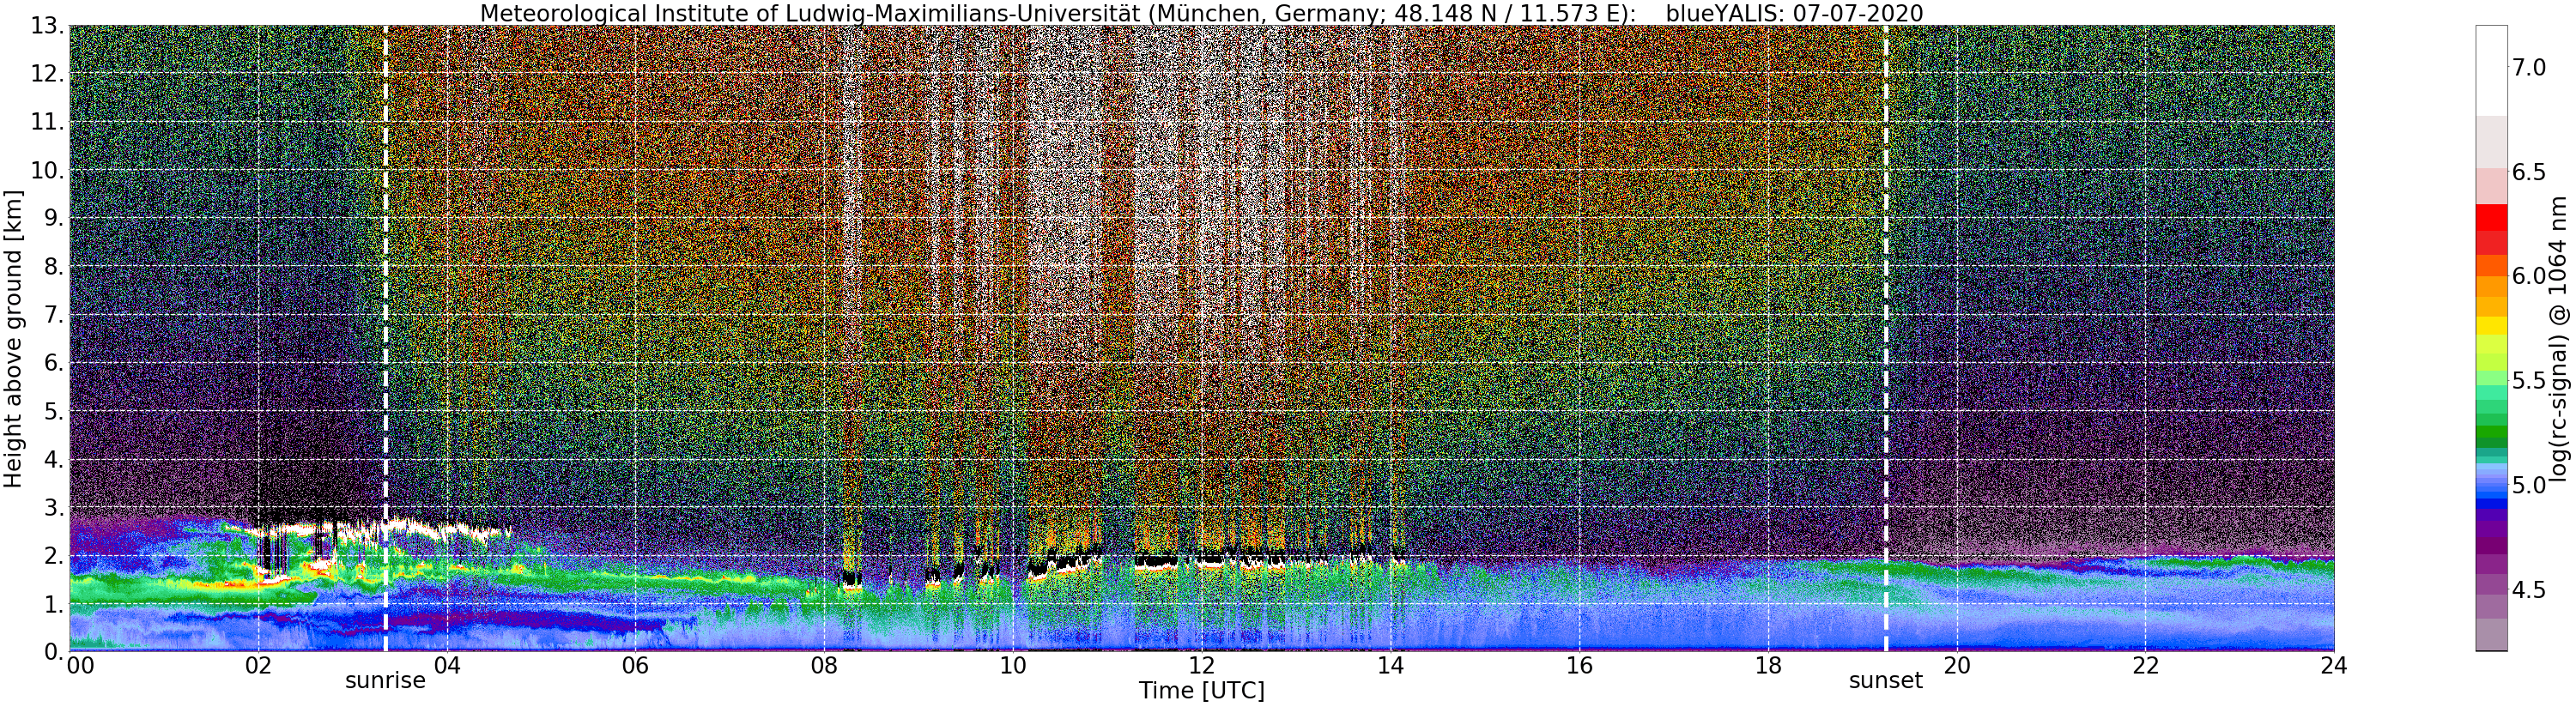
Task: Click the height axis tick label '13.'
Action: 47,26
